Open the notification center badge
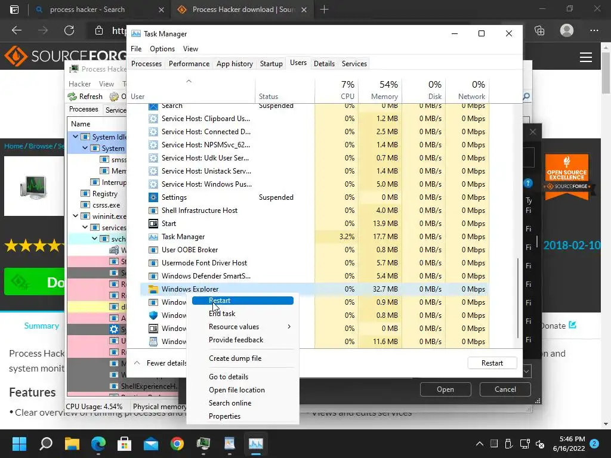 click(594, 444)
